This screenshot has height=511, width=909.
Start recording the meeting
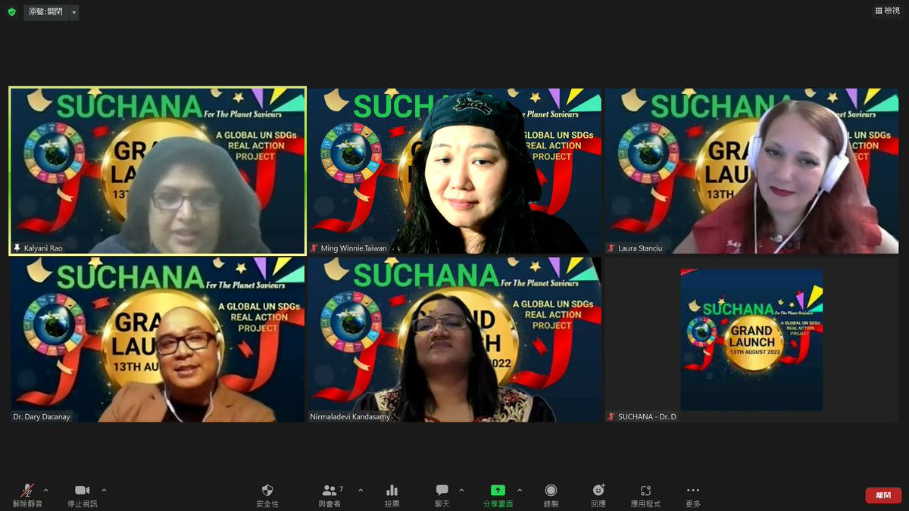click(551, 495)
